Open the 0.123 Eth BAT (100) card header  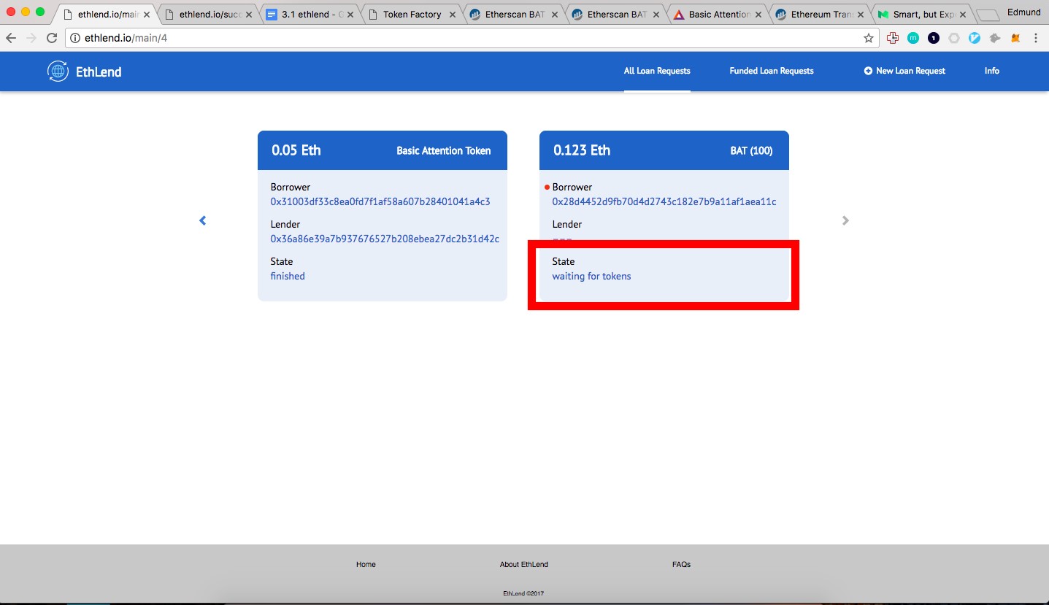[664, 150]
